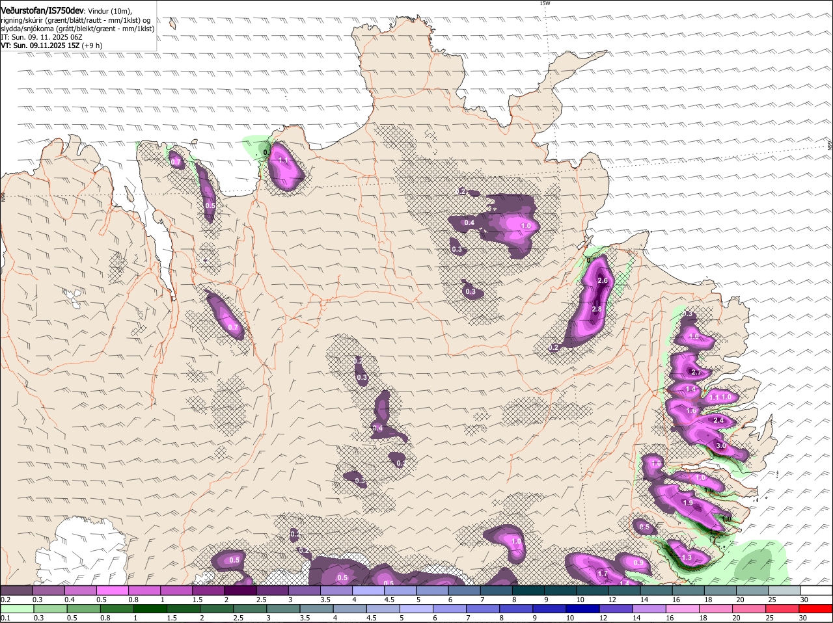
Task: Select the rain-scale legend swatch labeled 2.5
Action: point(249,609)
